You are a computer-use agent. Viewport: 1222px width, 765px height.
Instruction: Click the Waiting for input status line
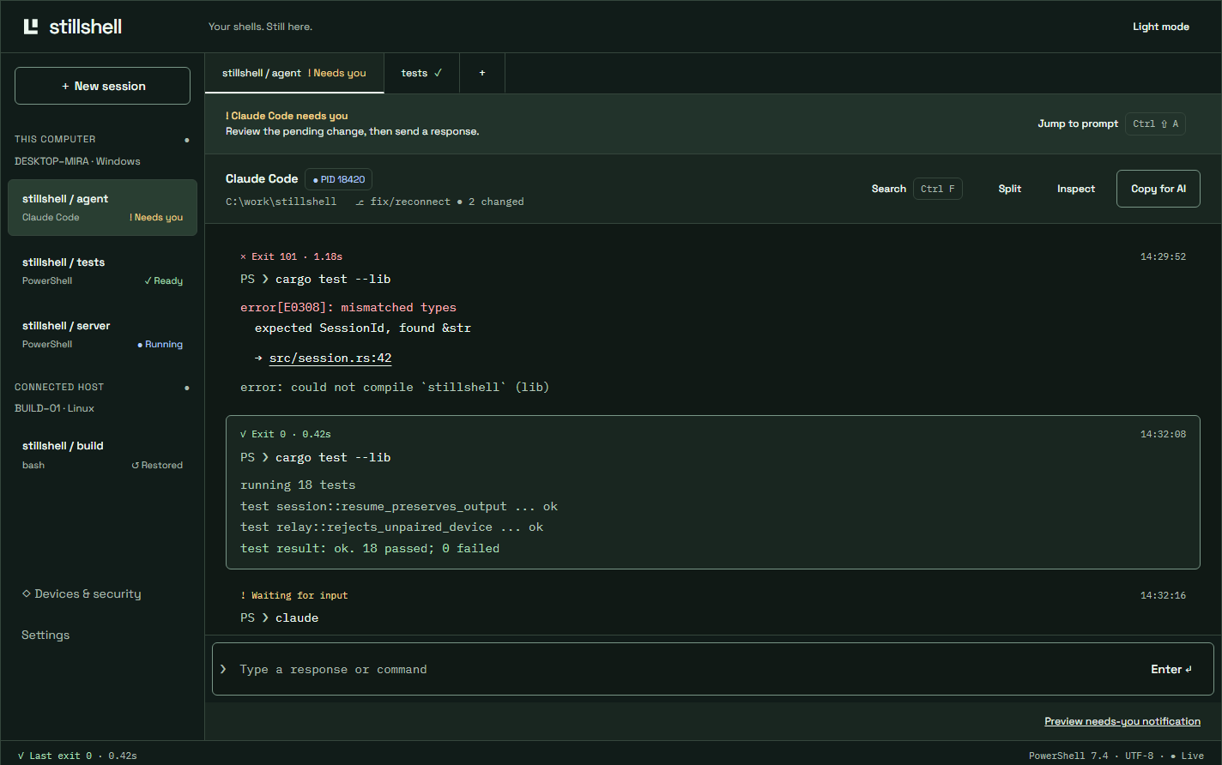294,595
